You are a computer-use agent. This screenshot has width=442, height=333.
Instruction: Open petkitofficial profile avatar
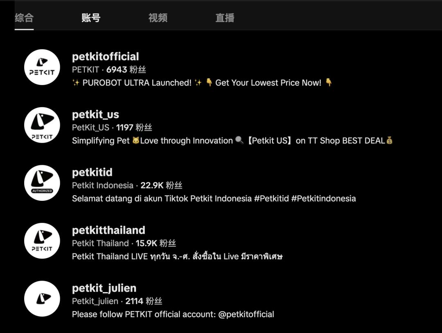[x=42, y=67]
